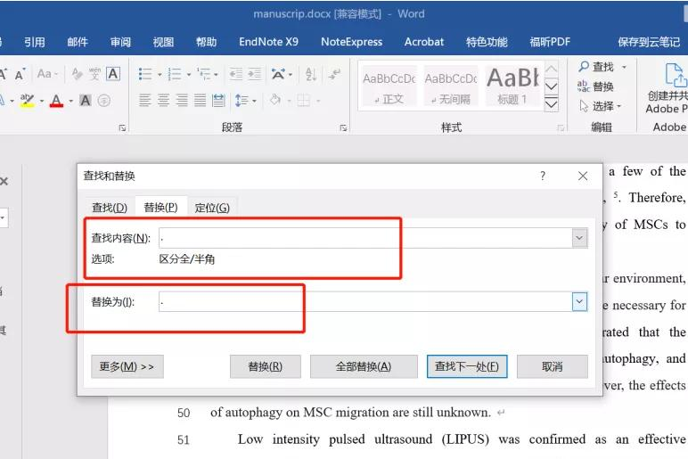The image size is (688, 459).
Task: Select the 标题 1 style thumbnail
Action: click(512, 86)
